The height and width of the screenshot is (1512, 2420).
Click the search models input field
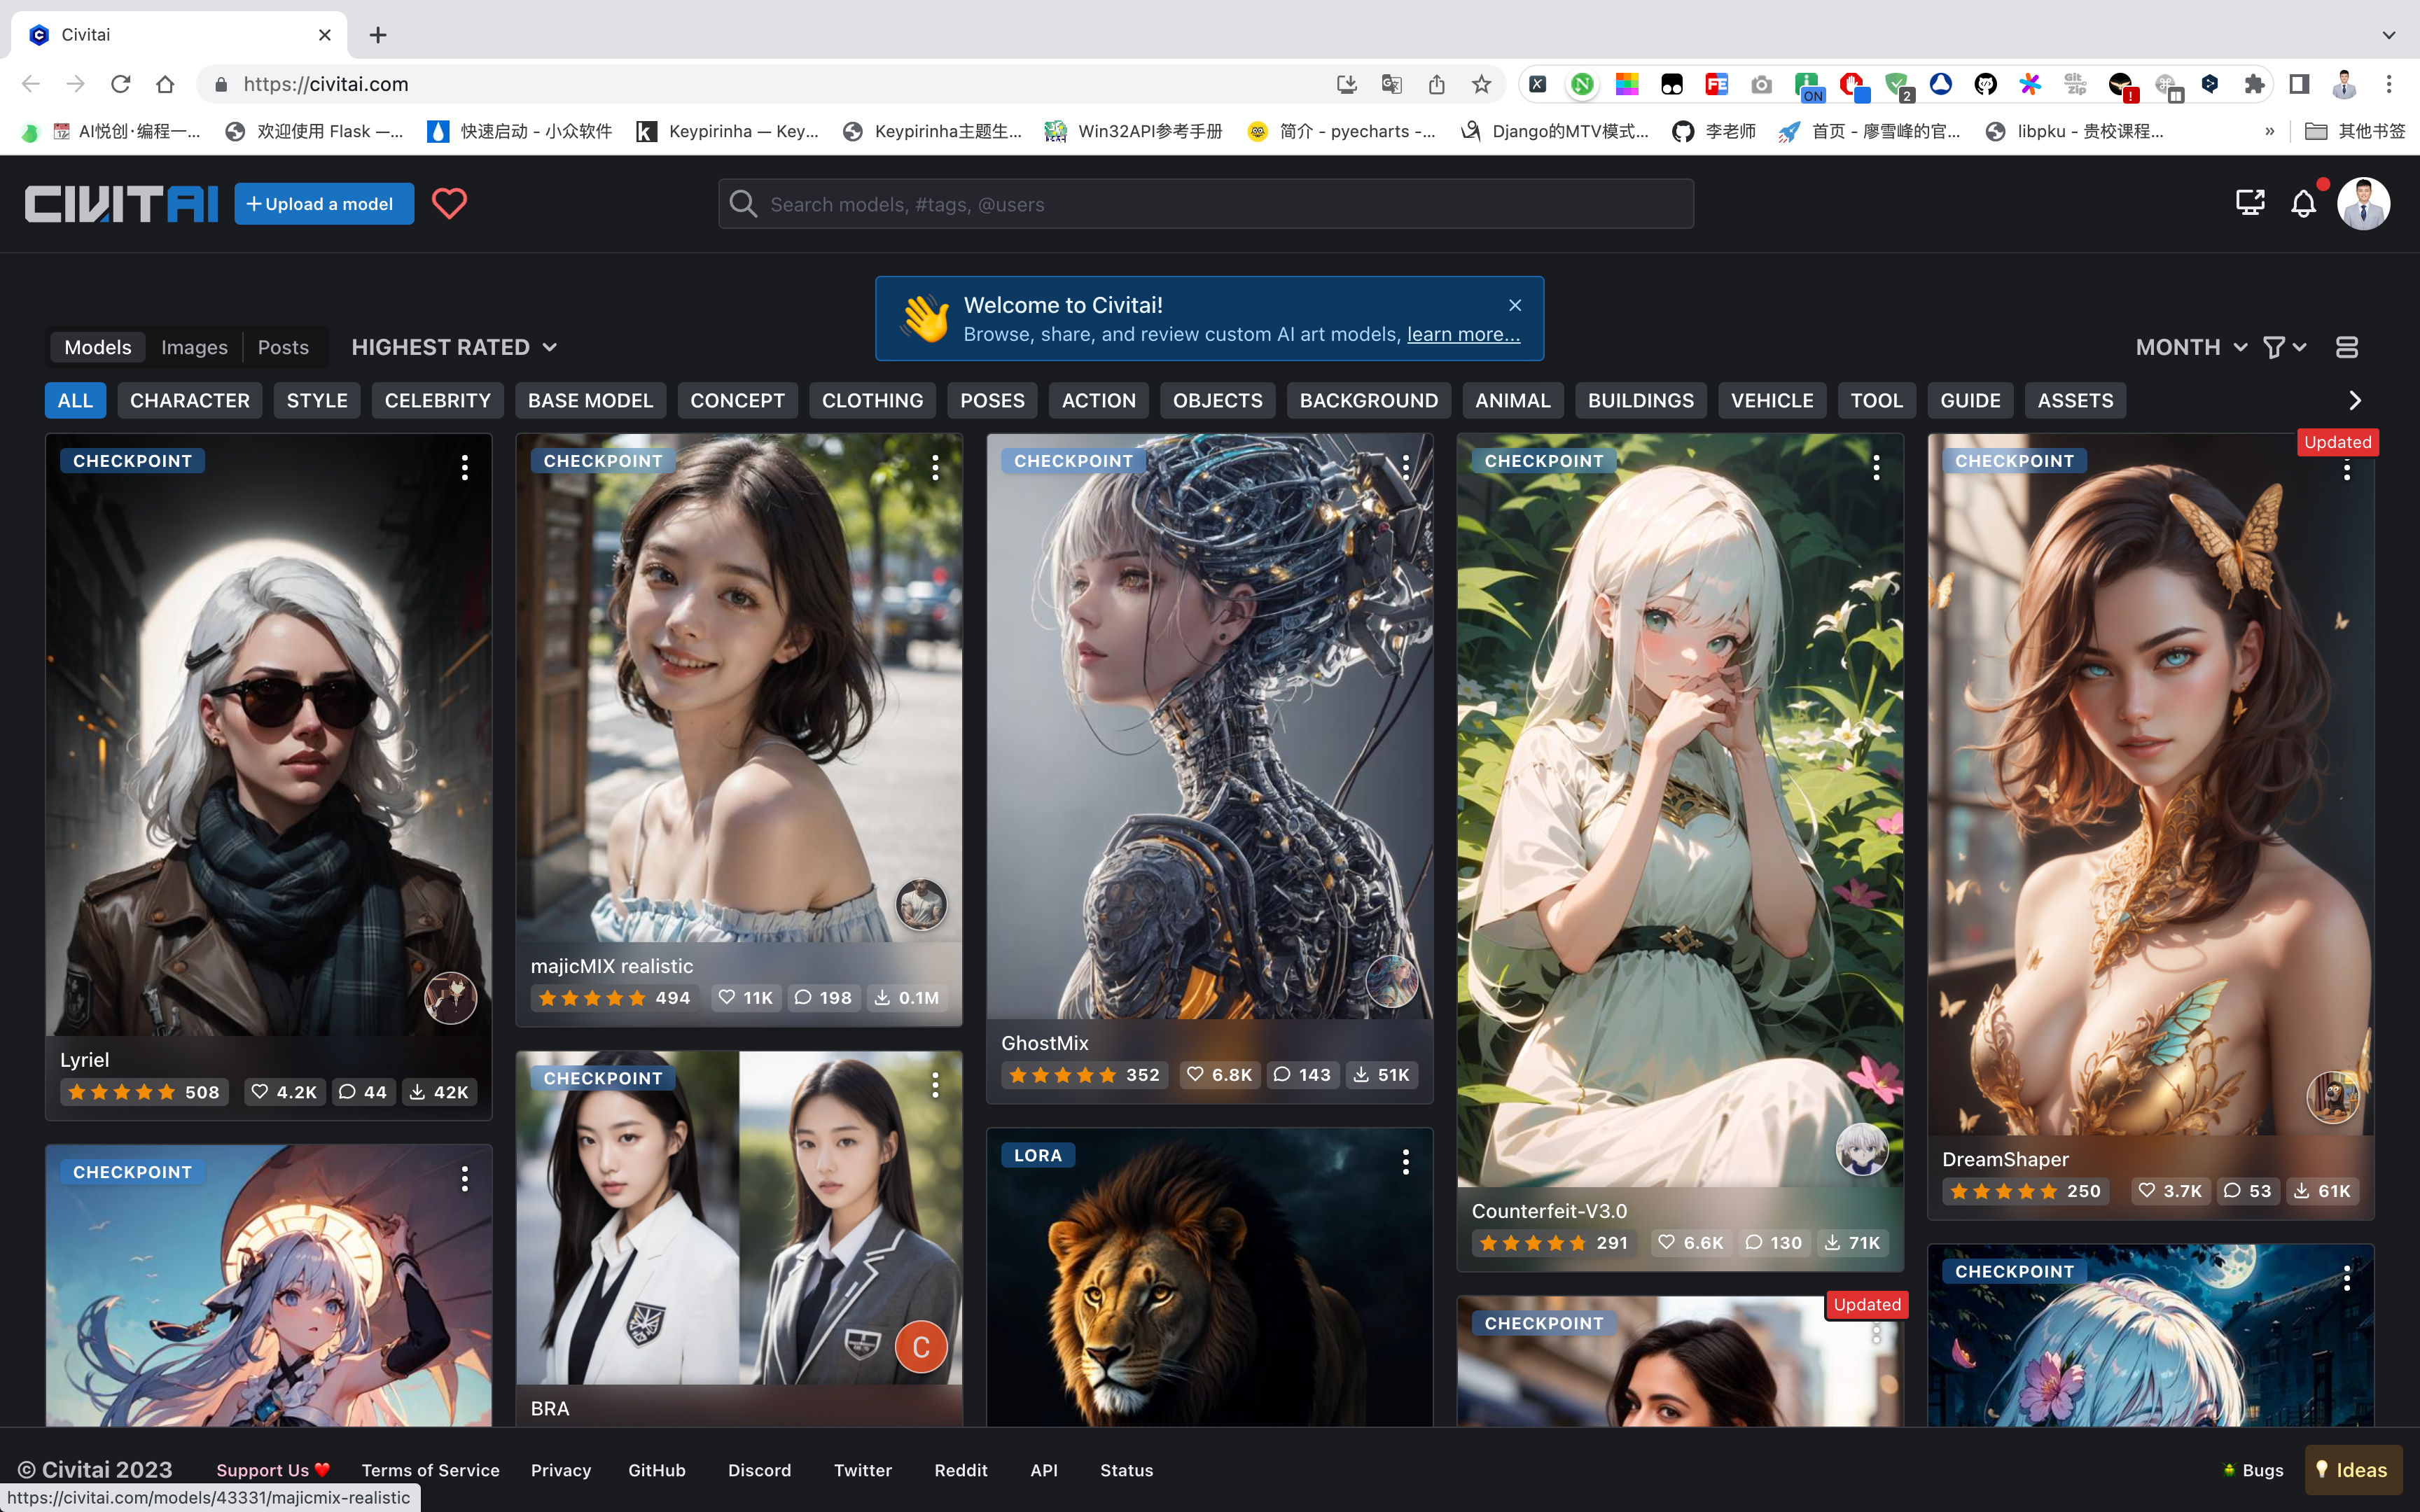pyautogui.click(x=1206, y=204)
